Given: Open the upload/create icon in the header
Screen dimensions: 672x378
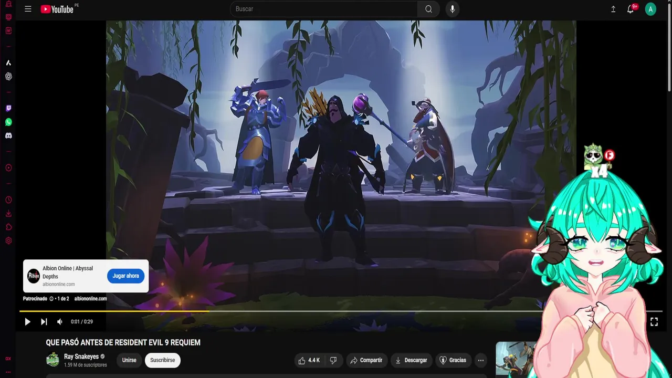Looking at the screenshot, I should [x=613, y=9].
